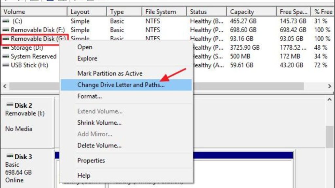Click the 465.27 GB capacity cell
The image size is (335, 188).
(x=243, y=21)
